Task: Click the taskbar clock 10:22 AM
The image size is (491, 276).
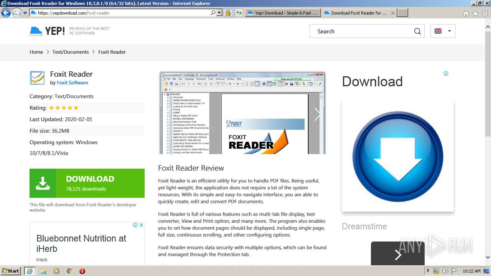Action: 471,271
